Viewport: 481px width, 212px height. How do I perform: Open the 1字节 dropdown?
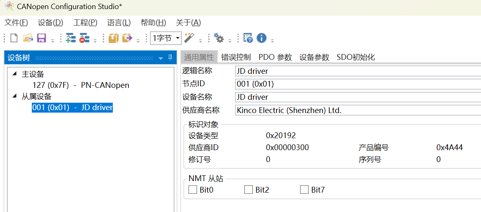tap(177, 38)
